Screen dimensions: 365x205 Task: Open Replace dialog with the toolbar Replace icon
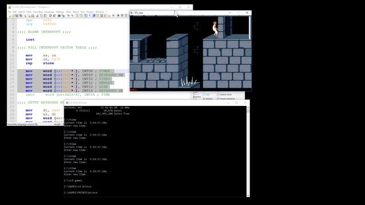63,15
